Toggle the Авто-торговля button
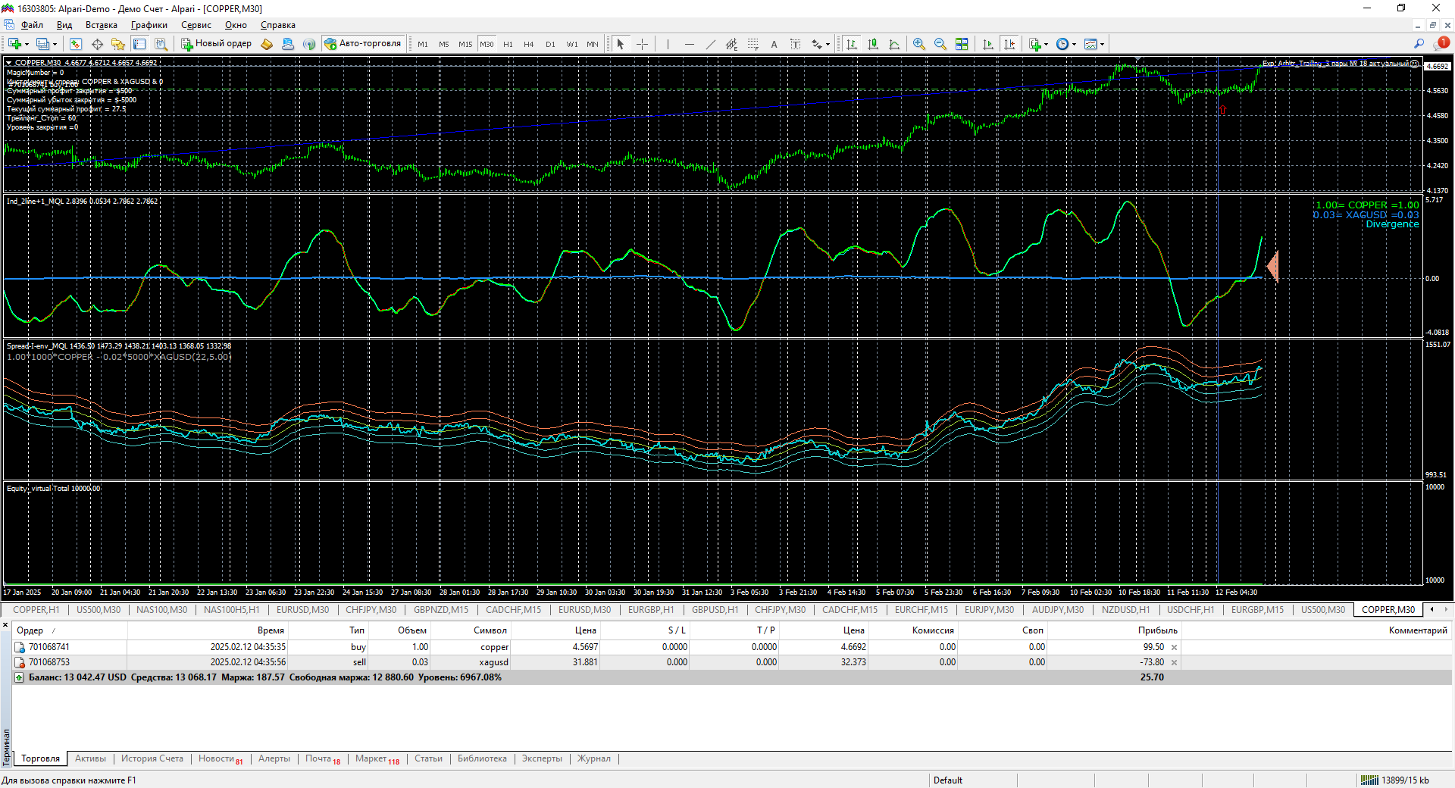The height and width of the screenshot is (788, 1455). coord(363,44)
